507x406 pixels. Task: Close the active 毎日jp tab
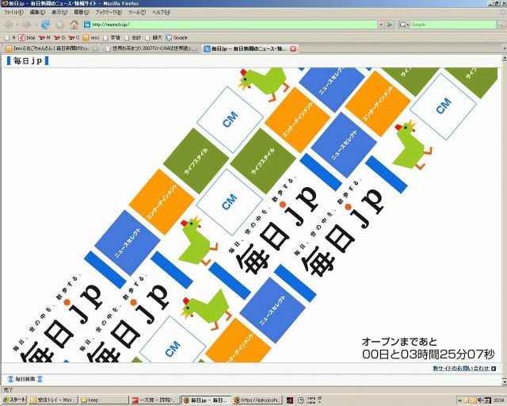[x=293, y=48]
